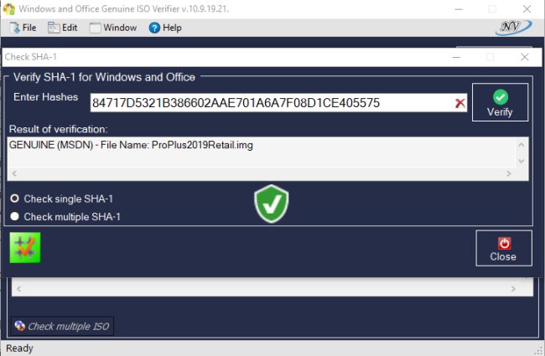Click the application title bar icon
The height and width of the screenshot is (356, 545).
(x=9, y=8)
